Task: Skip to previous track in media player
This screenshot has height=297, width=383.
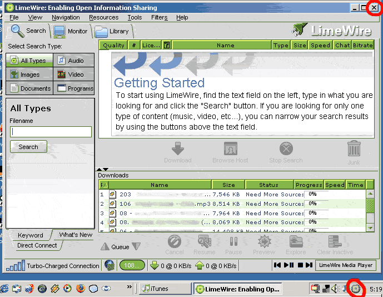Action: pyautogui.click(x=277, y=265)
